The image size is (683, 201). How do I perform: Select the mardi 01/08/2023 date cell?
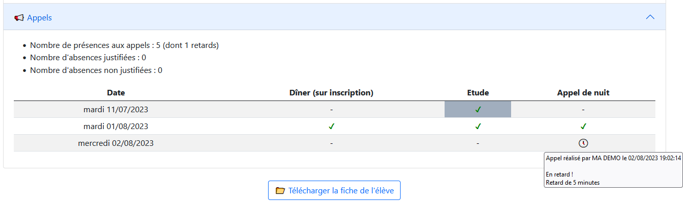(x=116, y=126)
